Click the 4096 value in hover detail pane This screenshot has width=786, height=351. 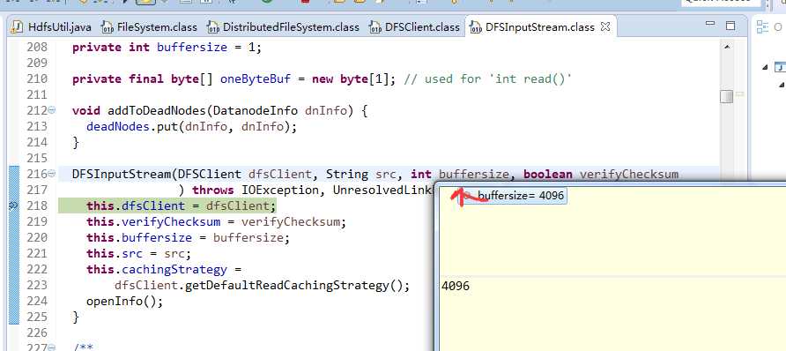click(x=456, y=286)
